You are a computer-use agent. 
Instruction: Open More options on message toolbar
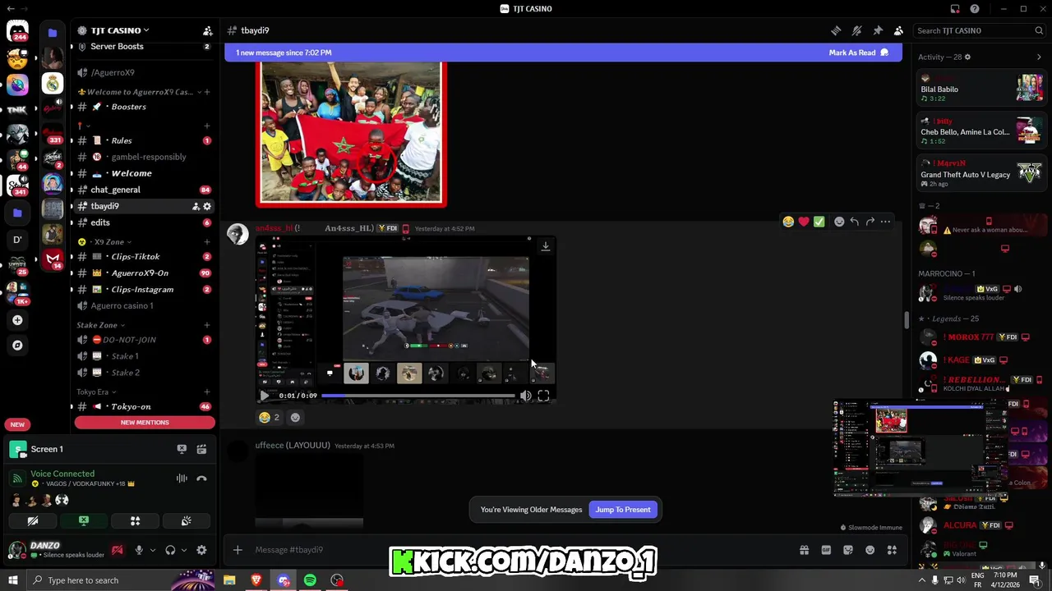coord(885,222)
